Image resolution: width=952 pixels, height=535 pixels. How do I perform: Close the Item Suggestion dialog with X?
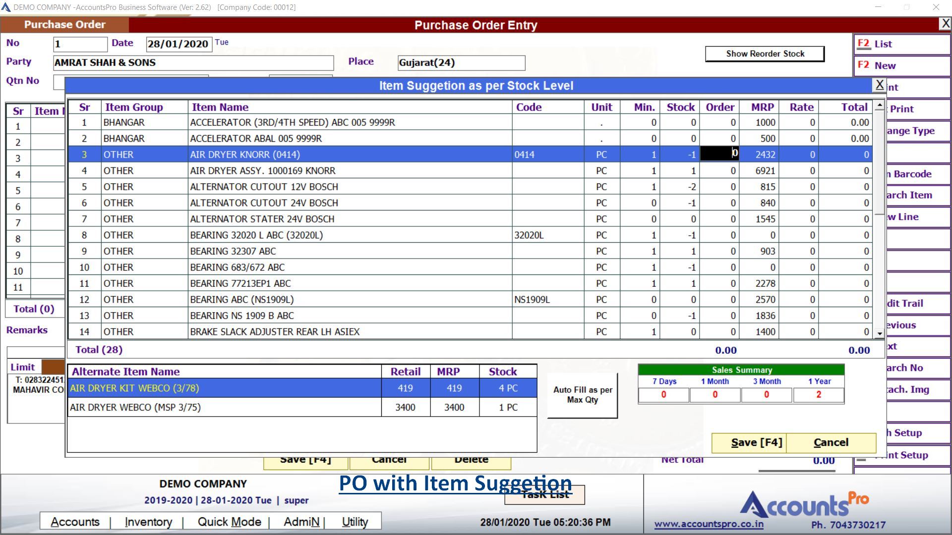(879, 85)
